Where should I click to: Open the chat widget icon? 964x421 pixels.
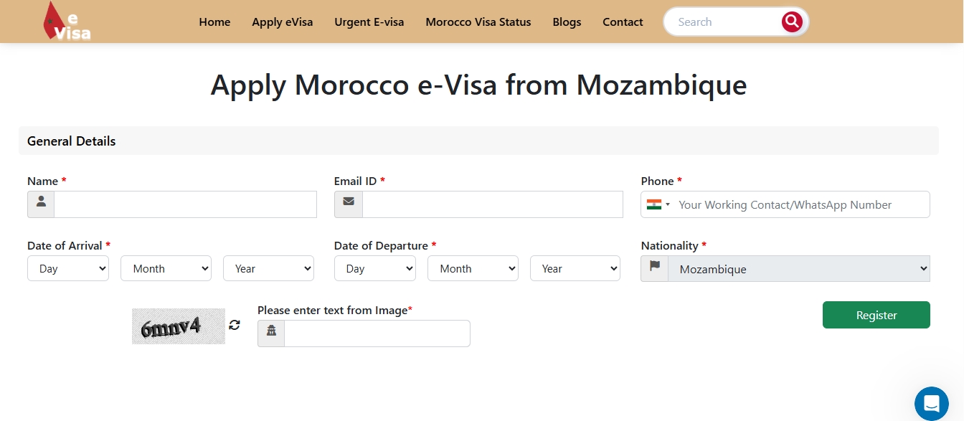[931, 402]
